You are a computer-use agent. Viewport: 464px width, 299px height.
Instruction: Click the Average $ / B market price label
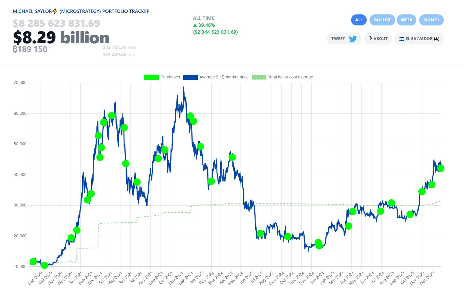224,77
